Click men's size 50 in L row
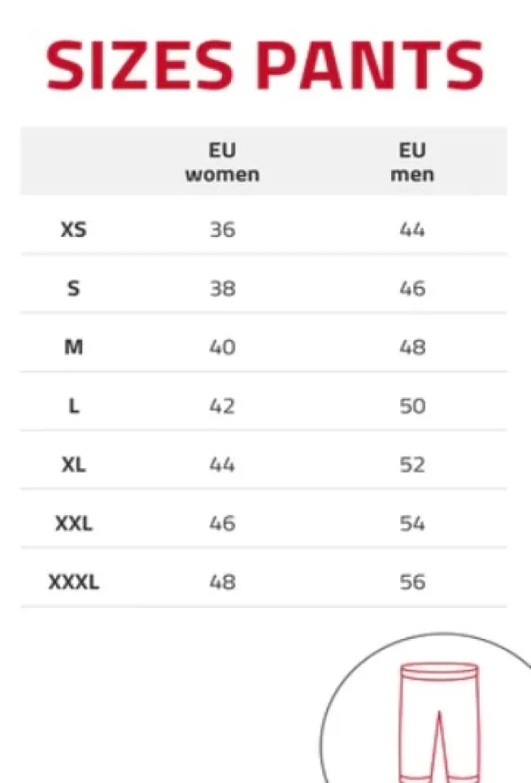The width and height of the screenshot is (531, 783). (x=412, y=406)
